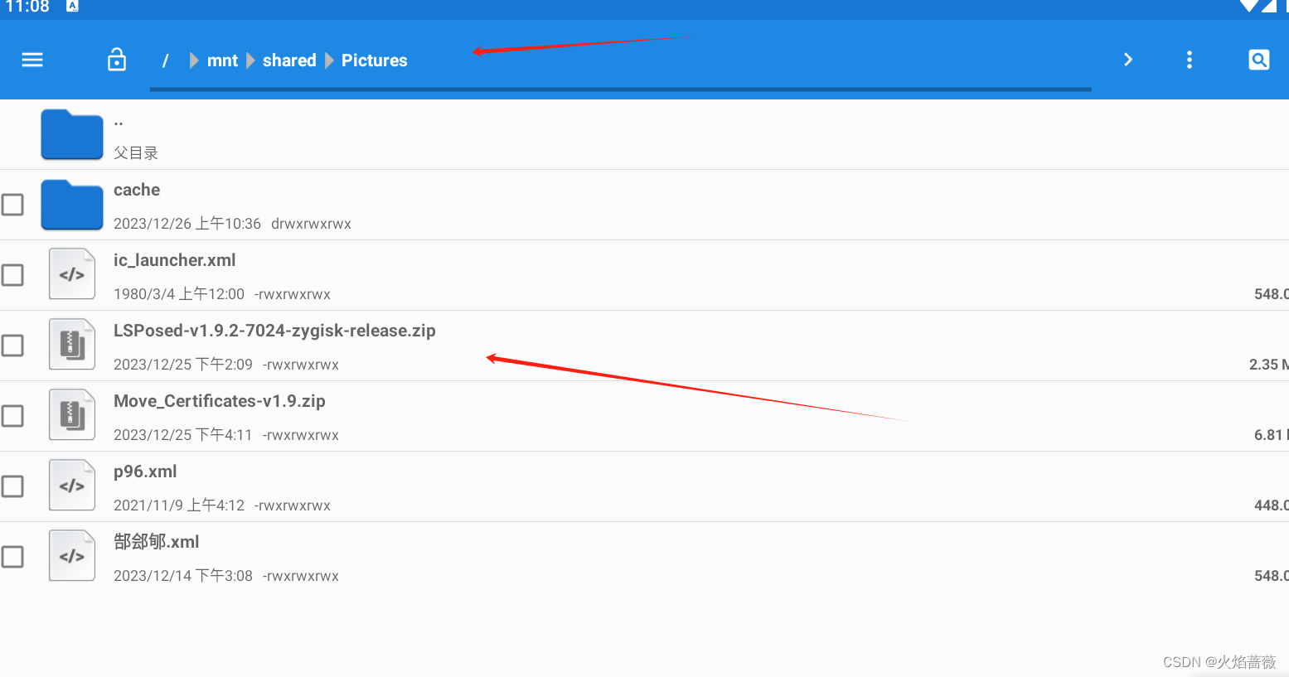This screenshot has width=1289, height=677.
Task: Open the cache folder name
Action: (137, 190)
